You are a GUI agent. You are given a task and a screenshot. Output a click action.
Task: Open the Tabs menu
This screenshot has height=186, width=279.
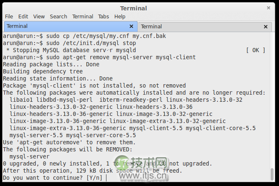[x=104, y=16]
